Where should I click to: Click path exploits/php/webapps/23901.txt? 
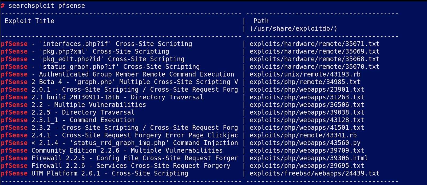point(307,90)
